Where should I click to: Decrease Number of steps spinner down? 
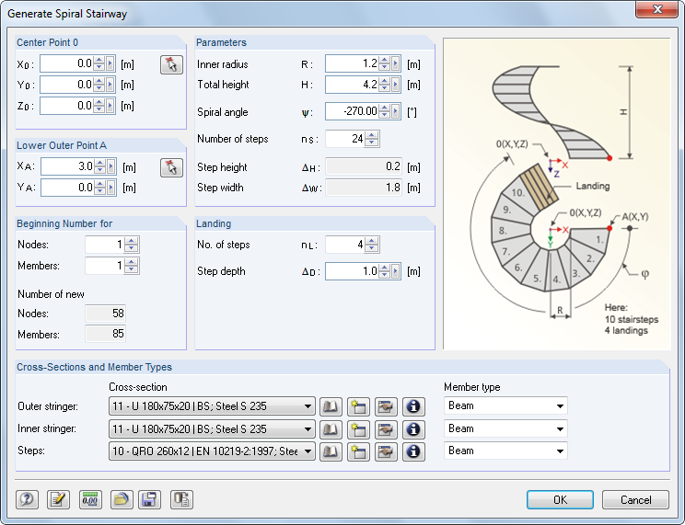371,143
